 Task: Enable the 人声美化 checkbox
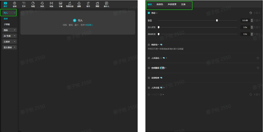pos(149,58)
